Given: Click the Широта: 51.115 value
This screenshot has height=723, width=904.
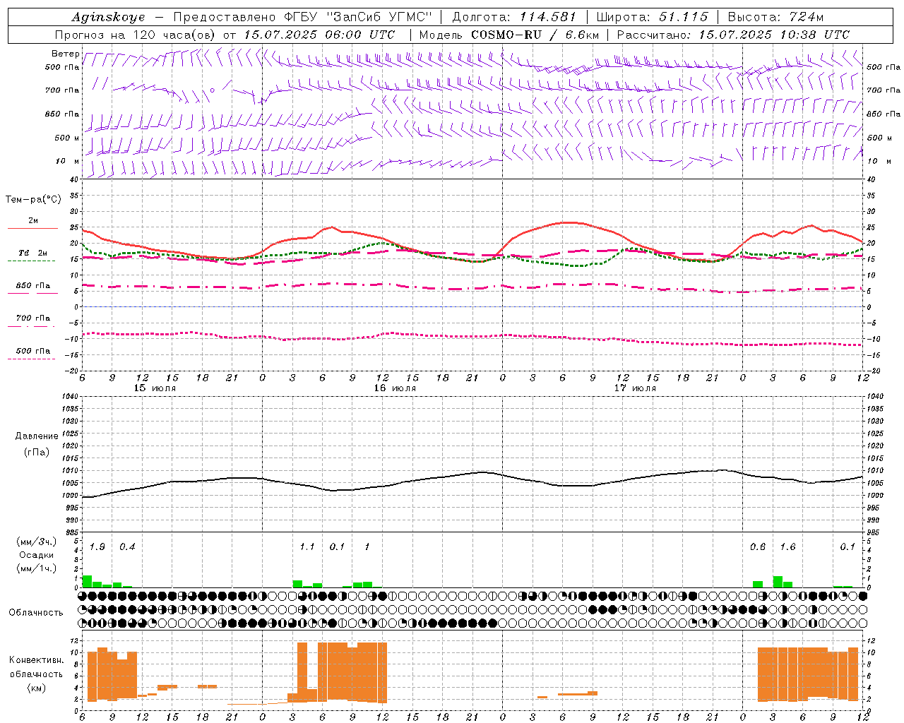Looking at the screenshot, I should coord(652,17).
